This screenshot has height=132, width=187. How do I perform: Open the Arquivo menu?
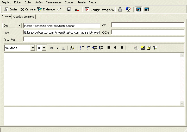(x=6, y=2)
